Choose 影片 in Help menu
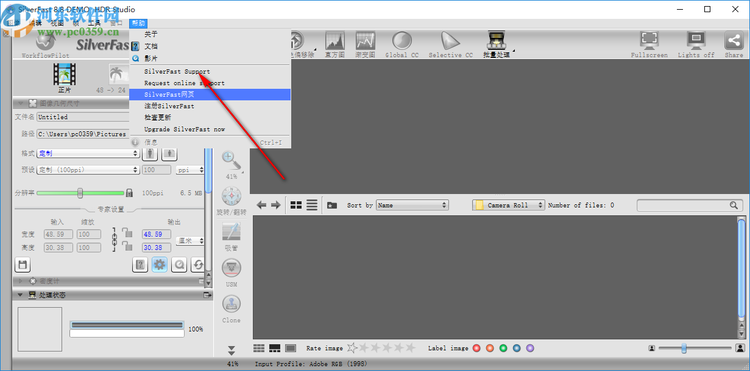This screenshot has height=371, width=750. pos(210,58)
